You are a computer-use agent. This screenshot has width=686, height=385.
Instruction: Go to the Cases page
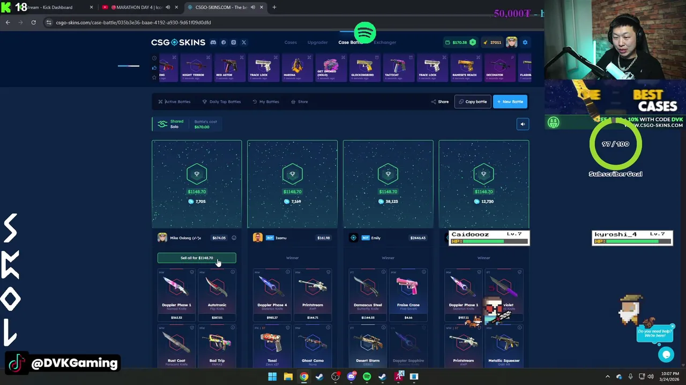pyautogui.click(x=290, y=42)
